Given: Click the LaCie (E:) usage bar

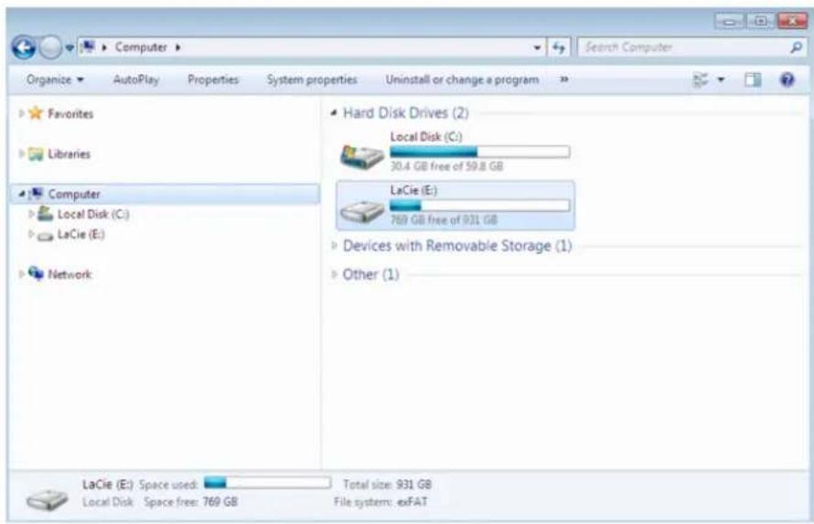Looking at the screenshot, I should (x=479, y=206).
